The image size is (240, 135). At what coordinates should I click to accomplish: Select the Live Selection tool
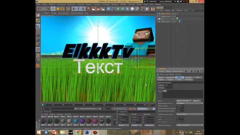tap(48, 9)
